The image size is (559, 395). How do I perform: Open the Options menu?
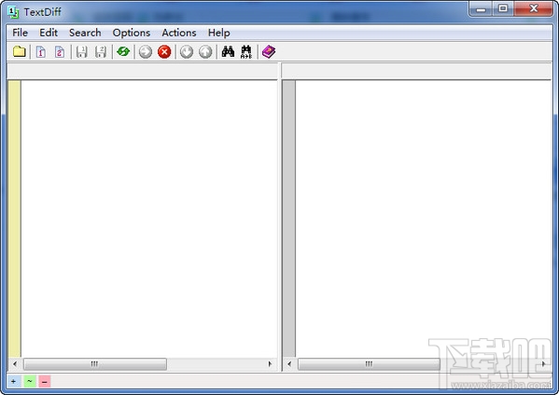click(x=132, y=33)
